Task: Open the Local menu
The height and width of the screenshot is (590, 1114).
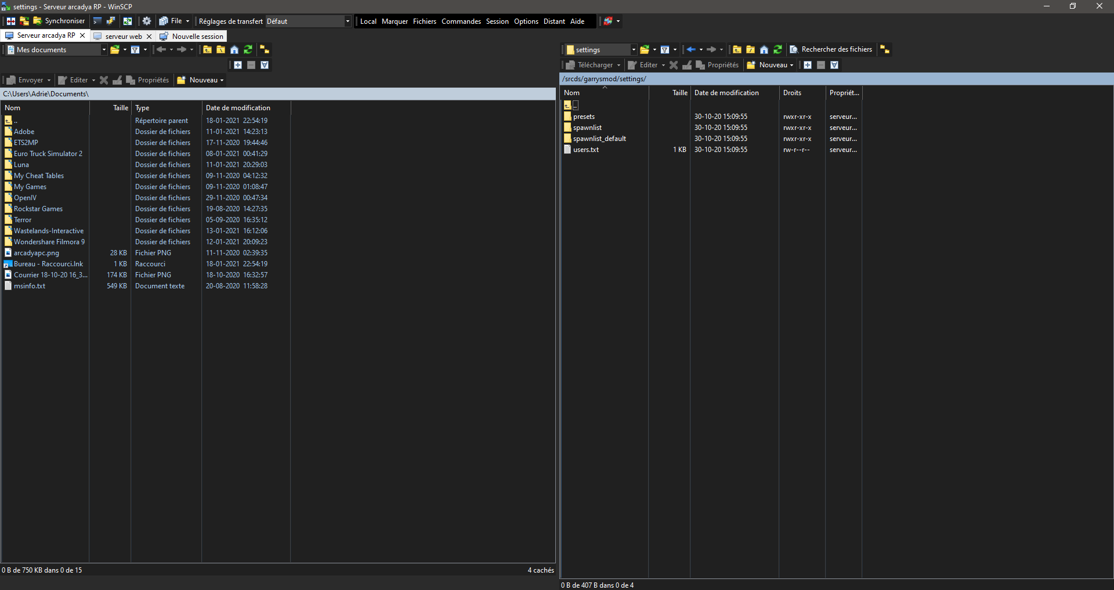Action: pos(368,21)
